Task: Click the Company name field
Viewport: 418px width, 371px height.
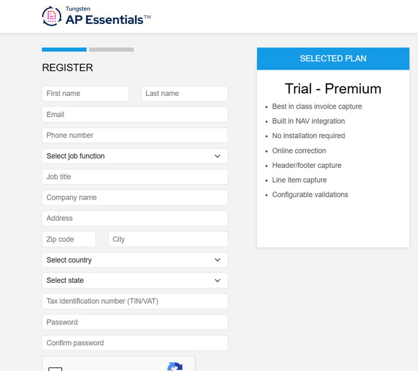Action: click(135, 198)
